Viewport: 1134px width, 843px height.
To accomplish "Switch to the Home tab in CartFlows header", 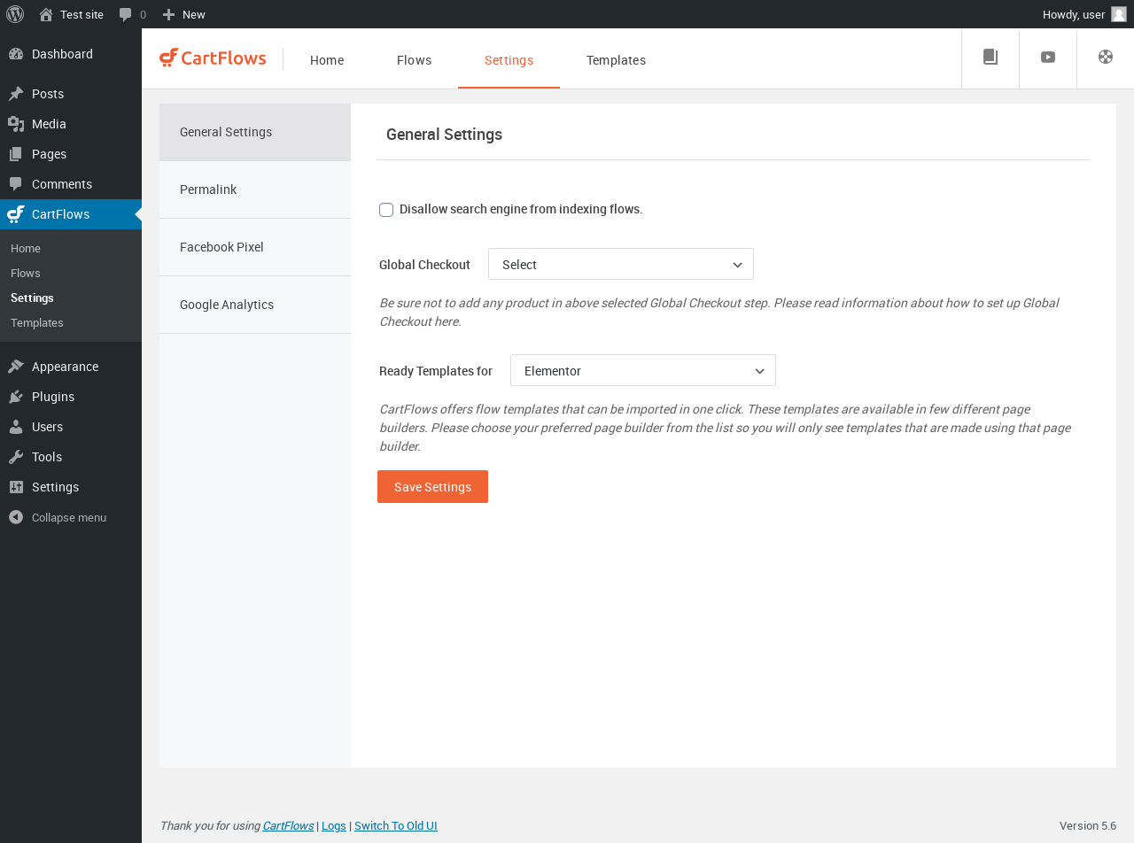I will click(327, 60).
